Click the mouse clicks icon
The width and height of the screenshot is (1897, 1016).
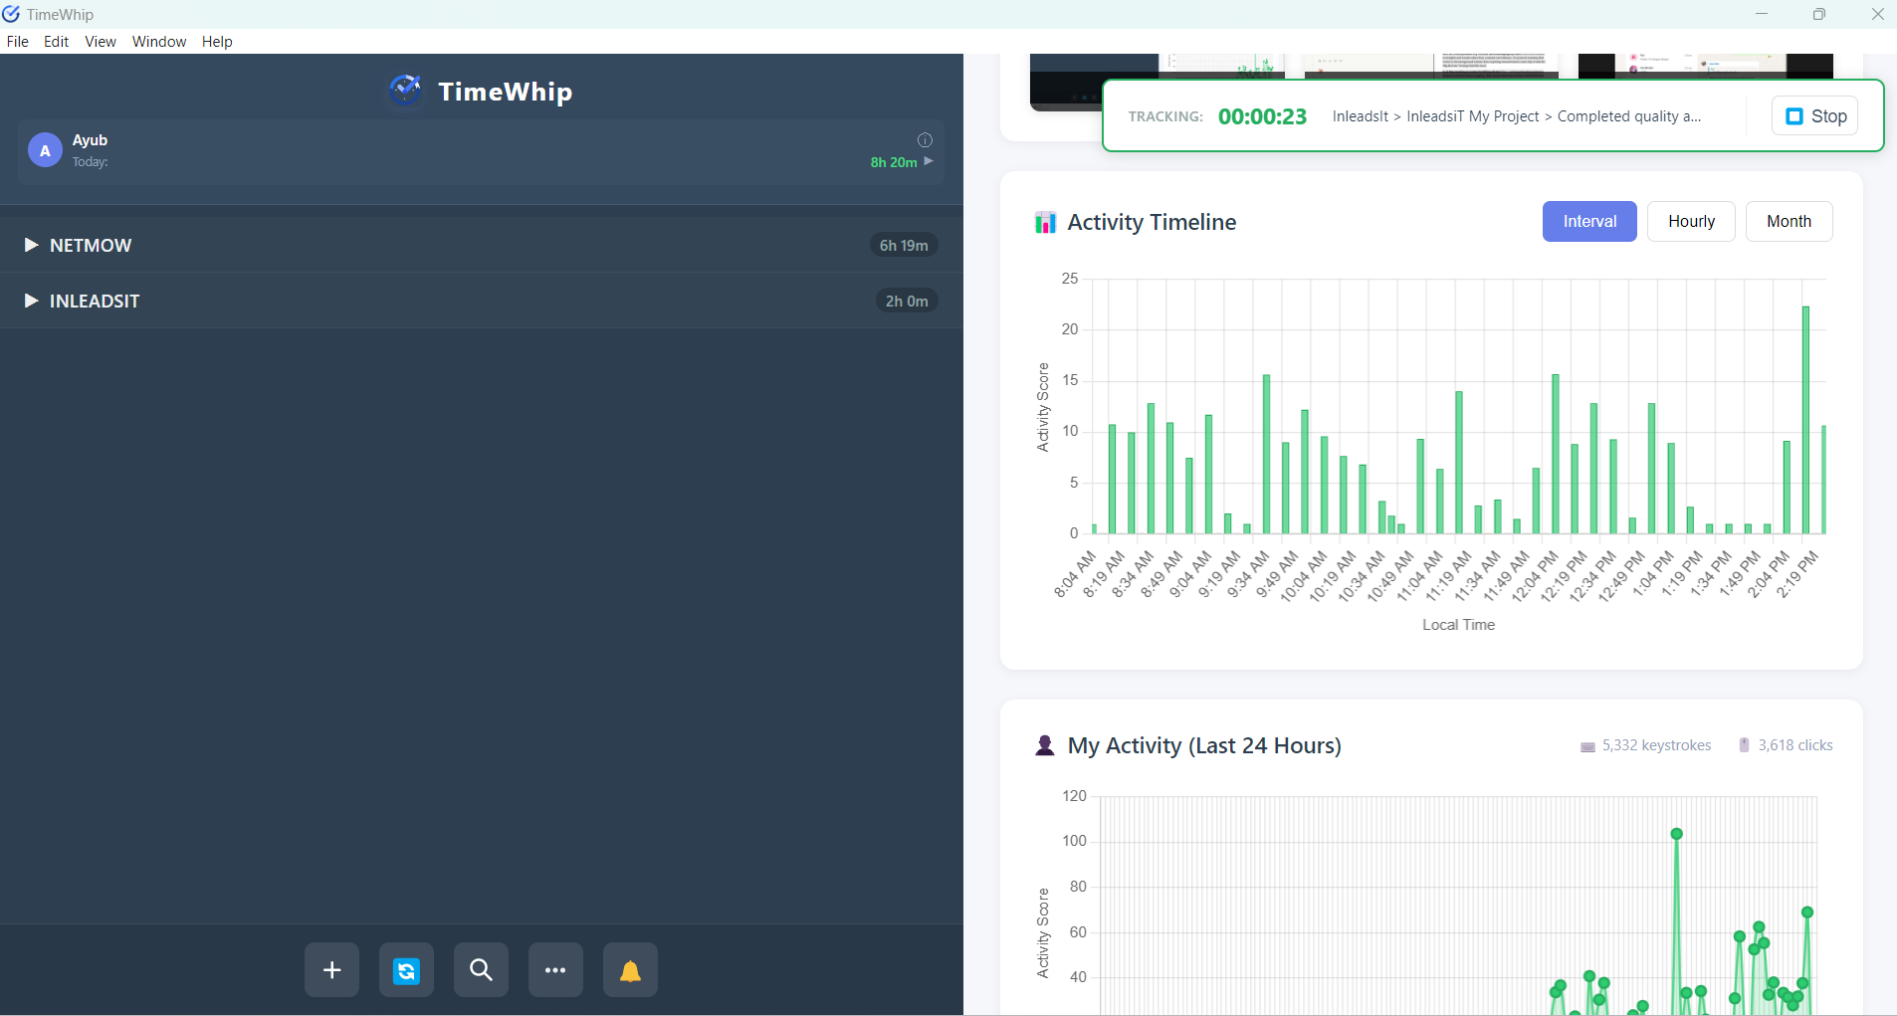click(1744, 745)
